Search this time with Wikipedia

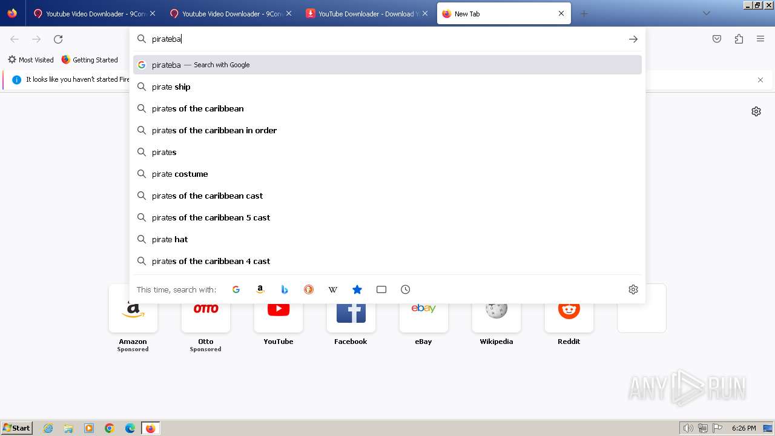(x=333, y=289)
